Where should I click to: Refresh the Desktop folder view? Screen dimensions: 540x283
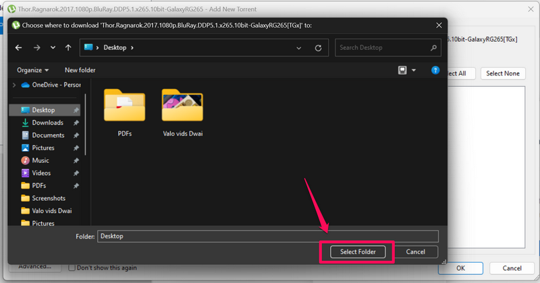(x=318, y=48)
